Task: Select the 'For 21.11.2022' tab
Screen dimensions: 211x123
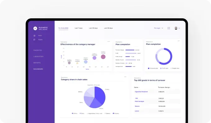Action: click(63, 28)
